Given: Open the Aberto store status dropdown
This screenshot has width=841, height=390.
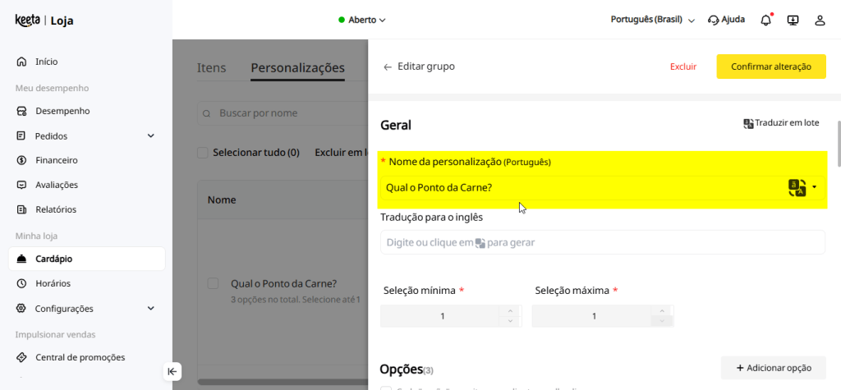Looking at the screenshot, I should click(362, 20).
